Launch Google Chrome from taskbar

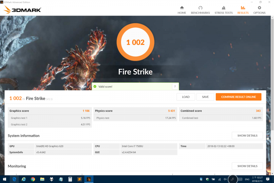point(33,179)
